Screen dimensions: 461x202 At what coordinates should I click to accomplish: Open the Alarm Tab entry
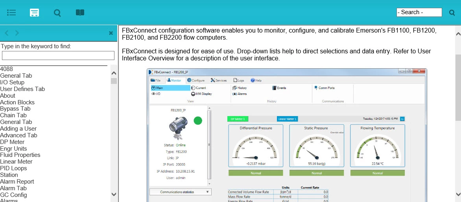click(x=13, y=188)
